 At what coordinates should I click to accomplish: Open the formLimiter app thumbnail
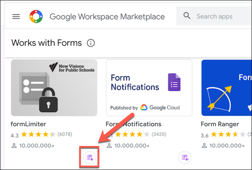click(54, 87)
